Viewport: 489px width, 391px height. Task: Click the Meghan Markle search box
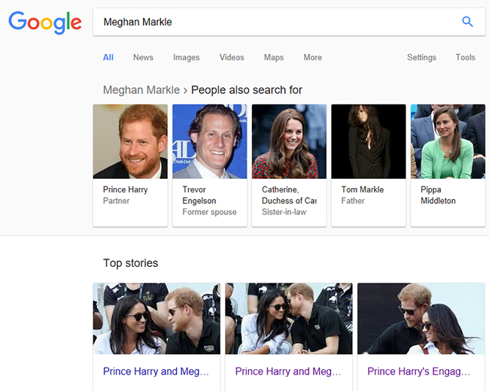(x=271, y=22)
